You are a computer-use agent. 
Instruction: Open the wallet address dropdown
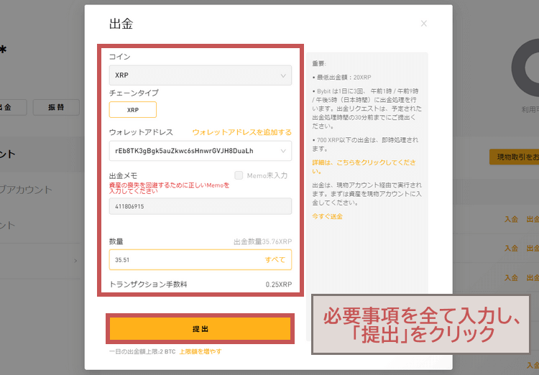(201, 151)
